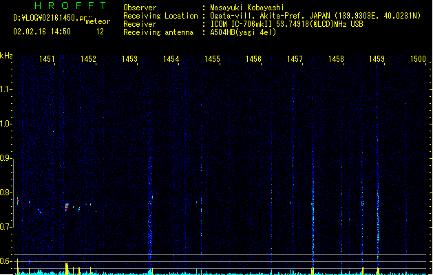
Task: Click the bright red meteor echo before 1452
Action: click(x=67, y=207)
